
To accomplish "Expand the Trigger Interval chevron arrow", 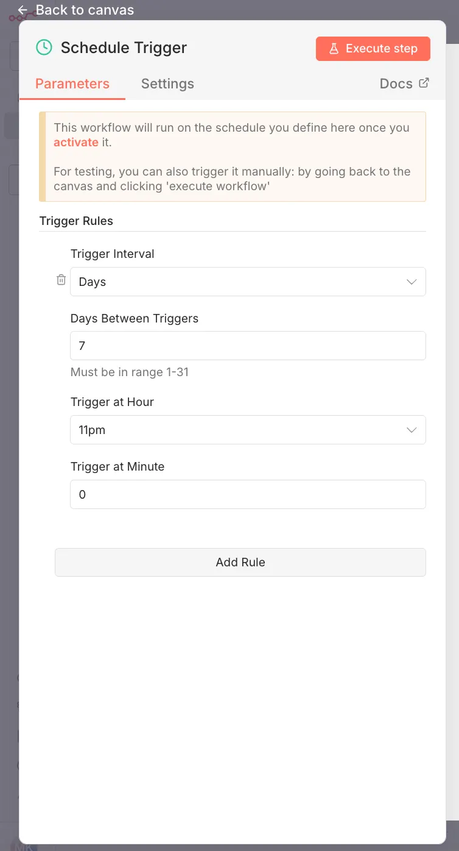I will [x=412, y=282].
